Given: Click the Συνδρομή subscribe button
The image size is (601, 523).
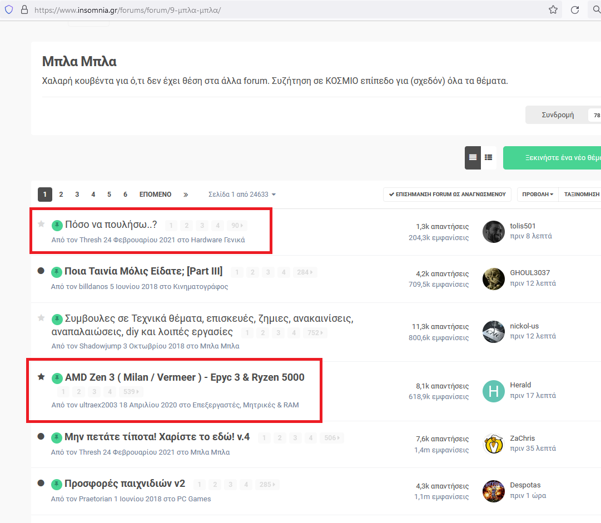Looking at the screenshot, I should 557,115.
